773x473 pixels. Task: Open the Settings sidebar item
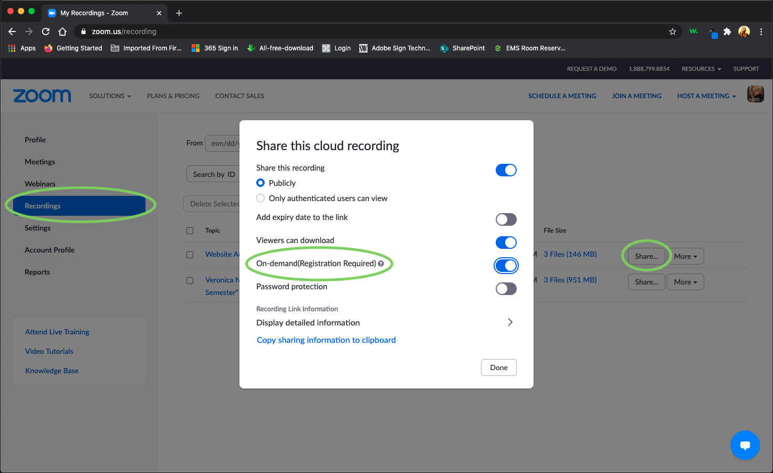point(38,228)
